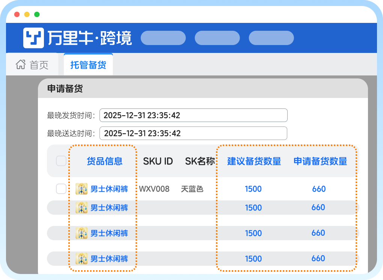This screenshot has width=383, height=280.
Task: Switch to the 托管备货 tab
Action: click(88, 65)
